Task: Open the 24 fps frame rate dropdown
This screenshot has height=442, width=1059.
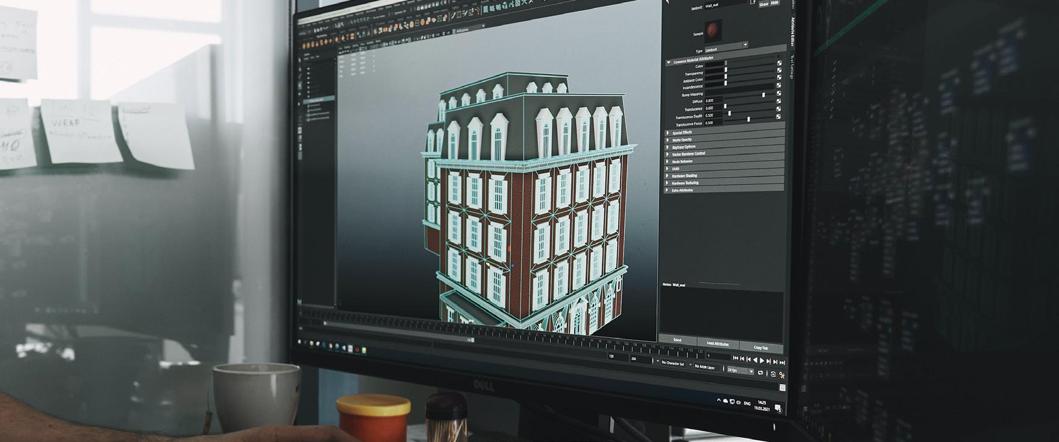Action: (740, 370)
